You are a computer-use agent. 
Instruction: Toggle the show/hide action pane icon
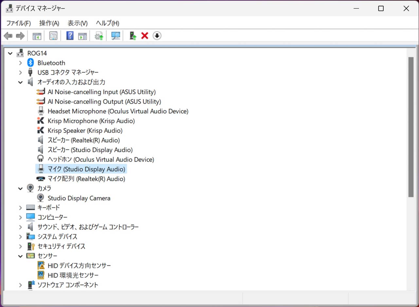[x=82, y=36]
